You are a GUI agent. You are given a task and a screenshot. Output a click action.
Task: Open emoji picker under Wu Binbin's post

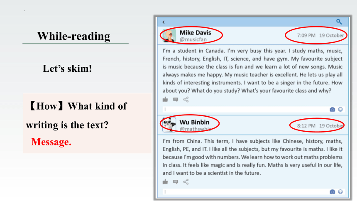point(340,192)
